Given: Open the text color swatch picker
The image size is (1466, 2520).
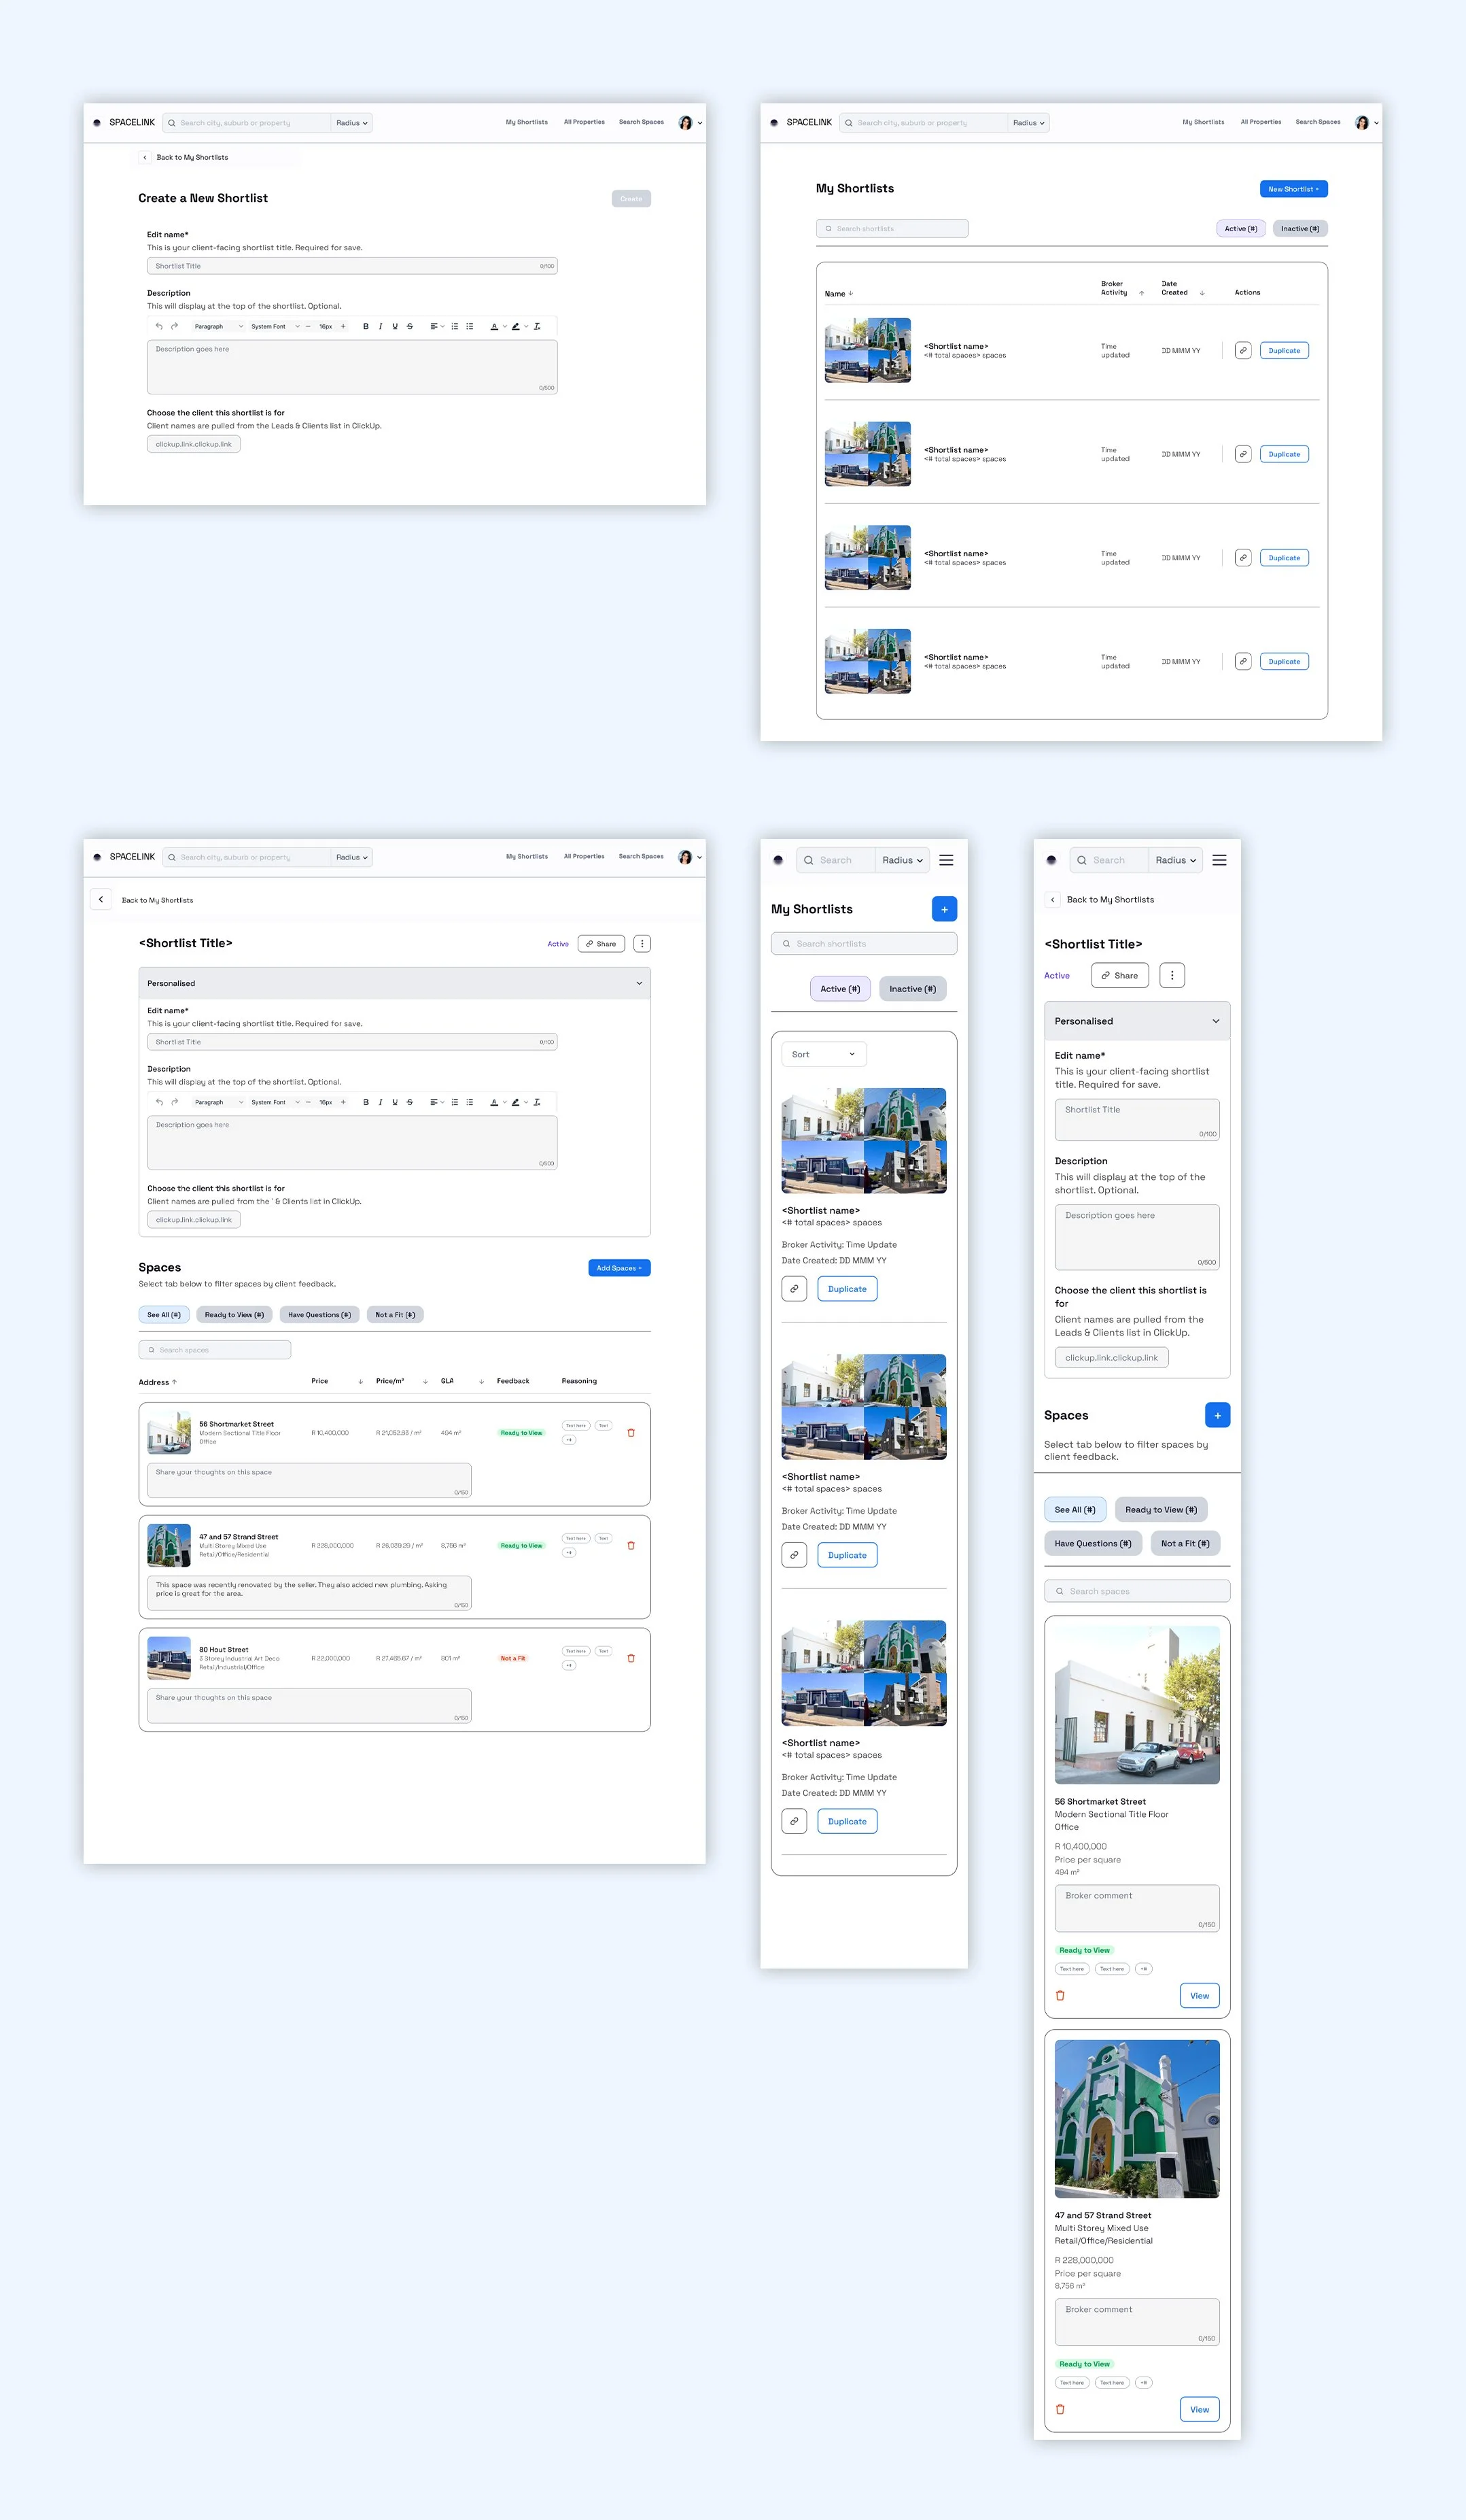Looking at the screenshot, I should [x=495, y=326].
